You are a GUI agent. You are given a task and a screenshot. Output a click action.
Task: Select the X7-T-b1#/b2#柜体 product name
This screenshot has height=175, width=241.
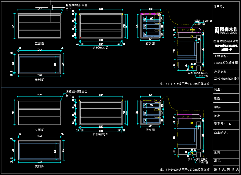[x=227, y=78]
